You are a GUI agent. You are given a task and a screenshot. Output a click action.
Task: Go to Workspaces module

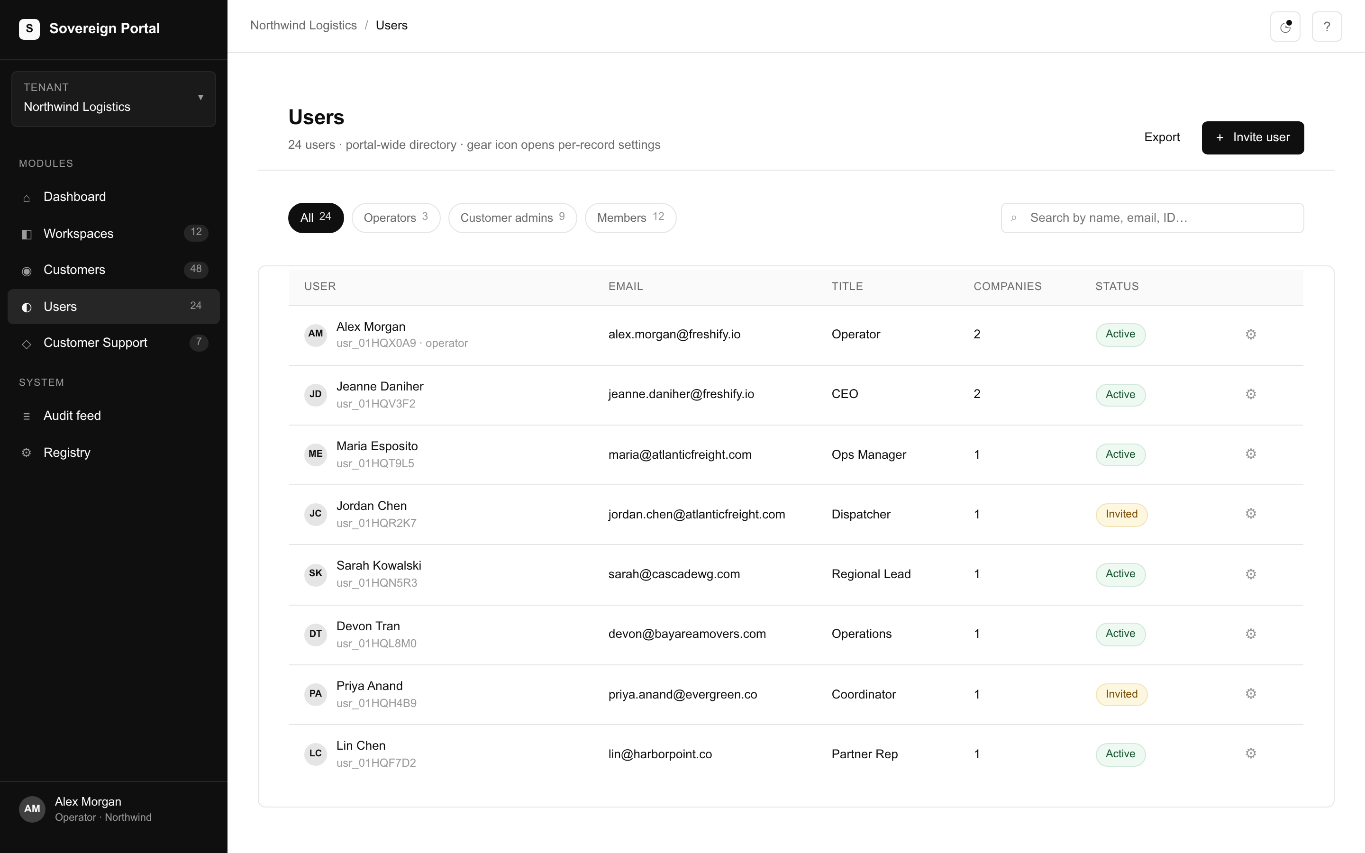113,234
